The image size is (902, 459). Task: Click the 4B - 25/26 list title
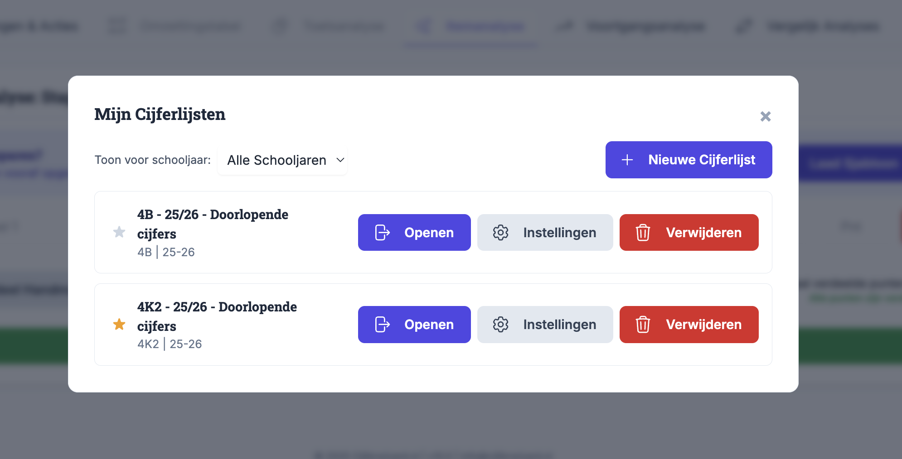click(213, 224)
